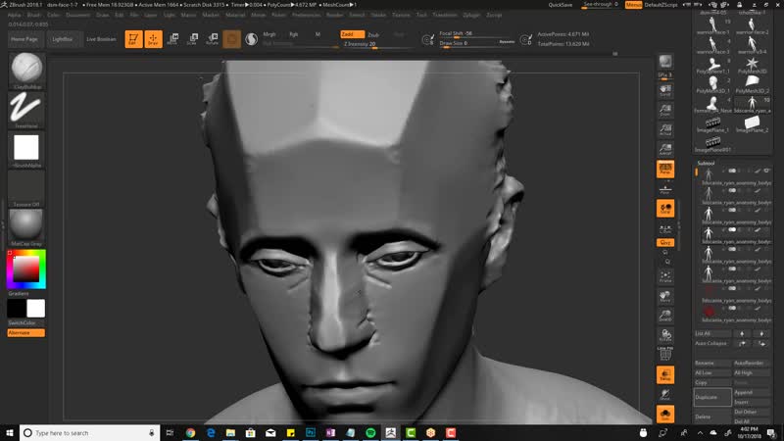784x441 pixels.
Task: Open the Texture Off picker
Action: tap(26, 189)
